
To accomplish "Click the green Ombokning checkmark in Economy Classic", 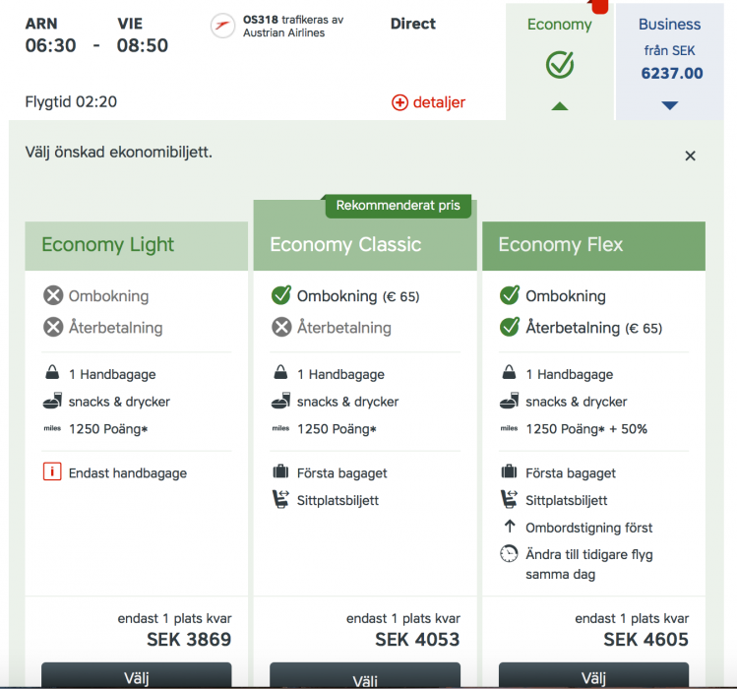I will [281, 295].
